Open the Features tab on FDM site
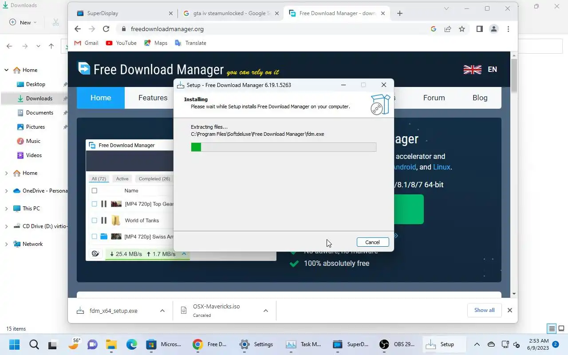Image resolution: width=568 pixels, height=355 pixels. 153,98
